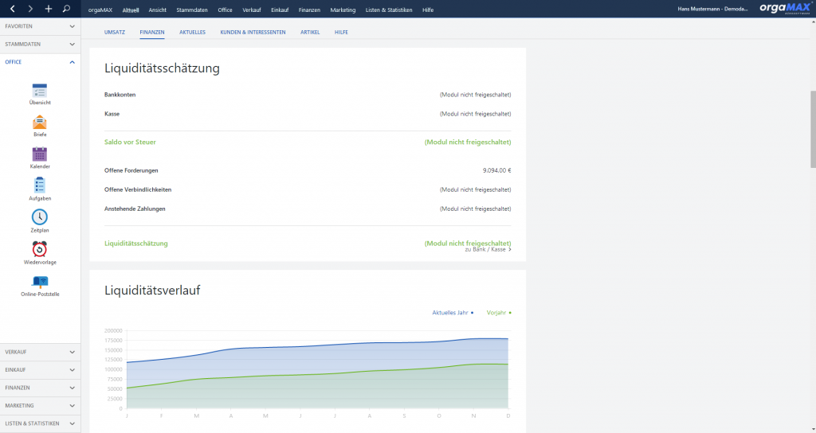Click the orgaMAX logo
816x433 pixels.
(785, 8)
